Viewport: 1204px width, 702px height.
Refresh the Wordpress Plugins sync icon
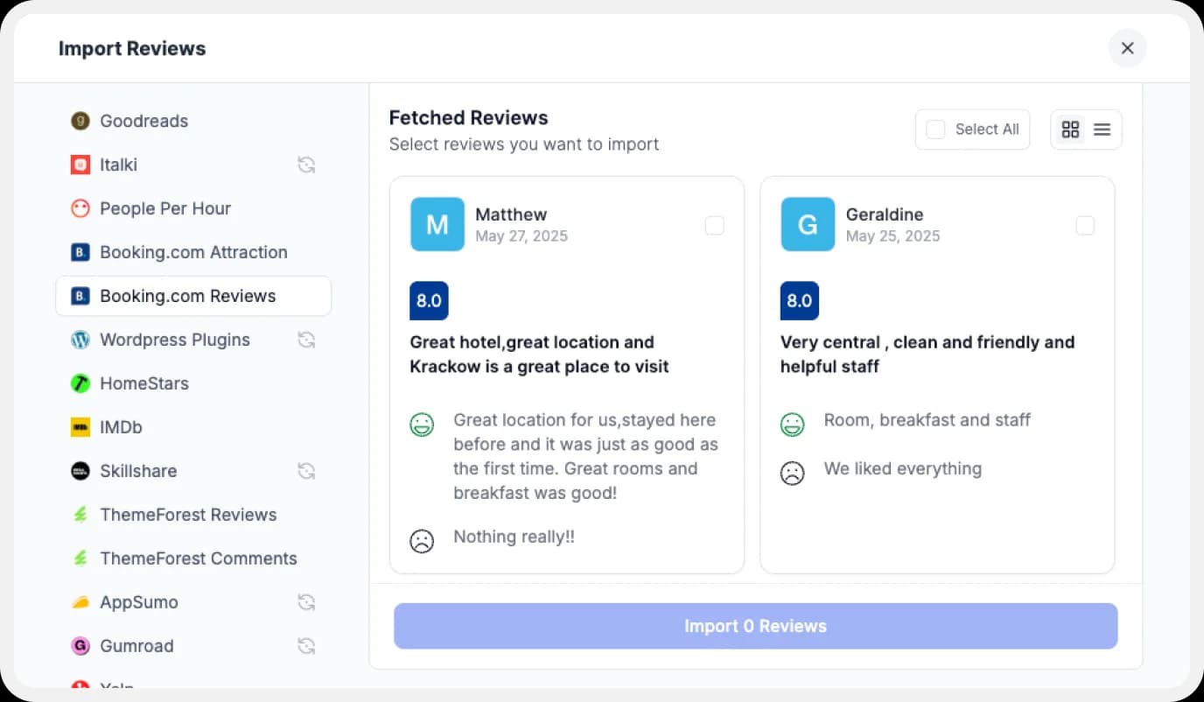point(306,340)
